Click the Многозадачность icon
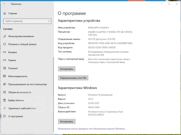181x135 pixels. 5,76
